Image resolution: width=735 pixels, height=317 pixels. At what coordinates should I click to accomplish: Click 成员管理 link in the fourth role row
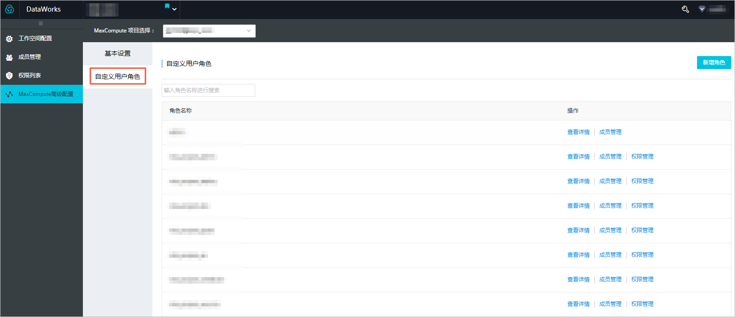610,206
